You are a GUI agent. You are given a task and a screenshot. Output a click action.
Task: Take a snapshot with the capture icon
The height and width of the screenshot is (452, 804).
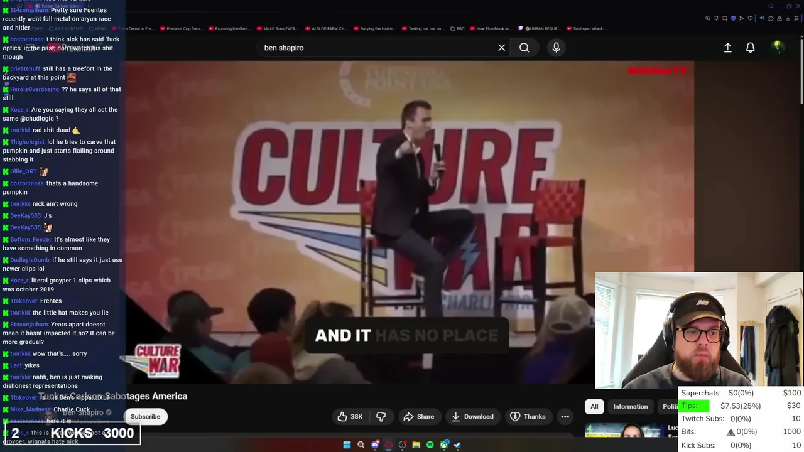(x=725, y=18)
